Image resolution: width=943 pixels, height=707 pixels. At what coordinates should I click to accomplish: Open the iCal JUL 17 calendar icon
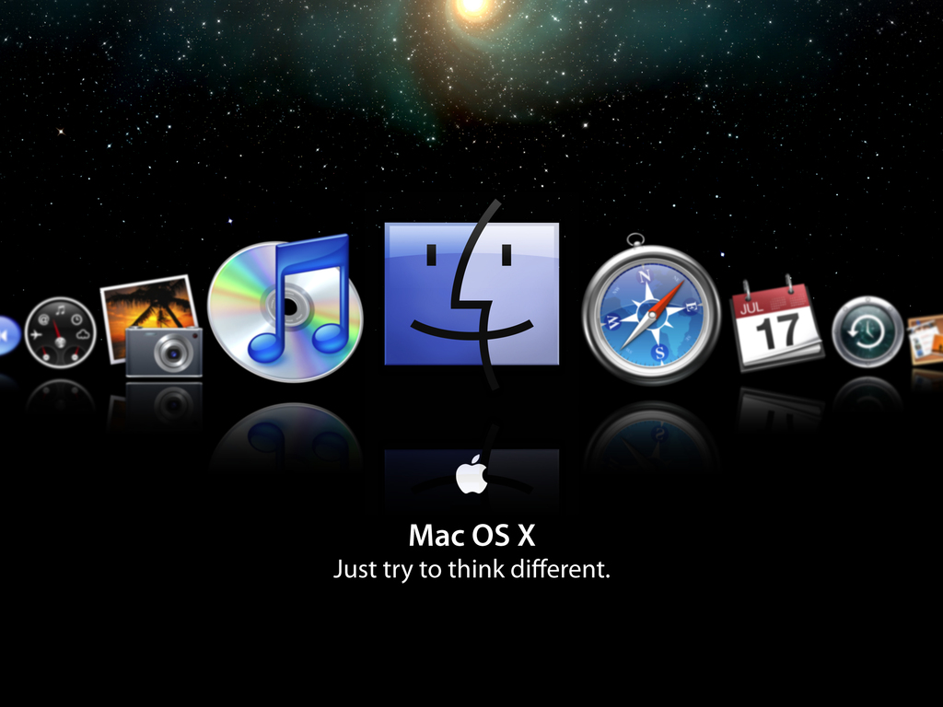click(x=776, y=323)
